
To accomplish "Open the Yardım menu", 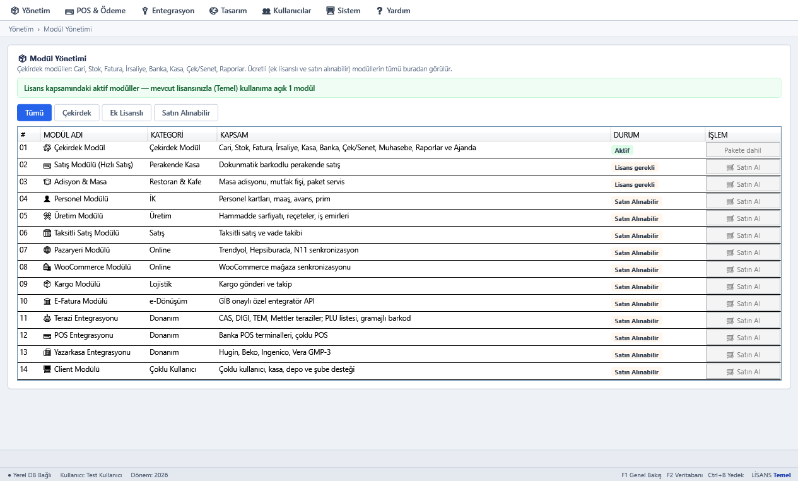I will point(393,11).
